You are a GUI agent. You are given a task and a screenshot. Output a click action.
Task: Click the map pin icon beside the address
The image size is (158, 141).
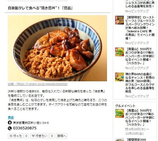(x=10, y=123)
